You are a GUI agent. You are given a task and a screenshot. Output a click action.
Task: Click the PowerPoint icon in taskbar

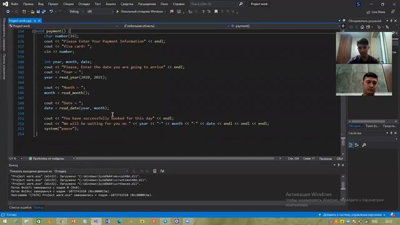click(73, 221)
